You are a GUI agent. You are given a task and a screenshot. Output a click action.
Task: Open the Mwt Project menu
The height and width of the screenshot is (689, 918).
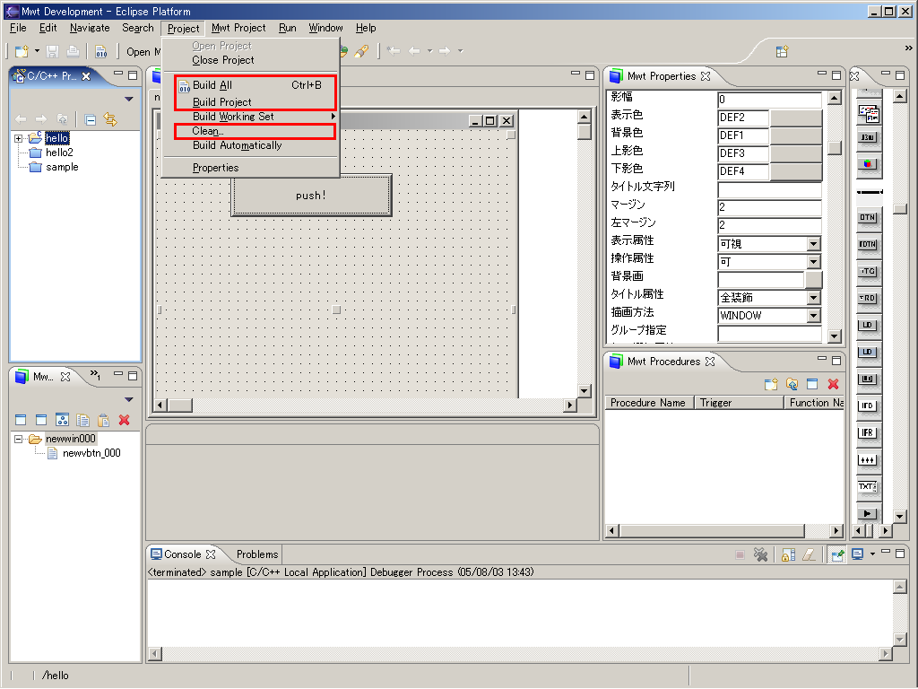tap(238, 28)
